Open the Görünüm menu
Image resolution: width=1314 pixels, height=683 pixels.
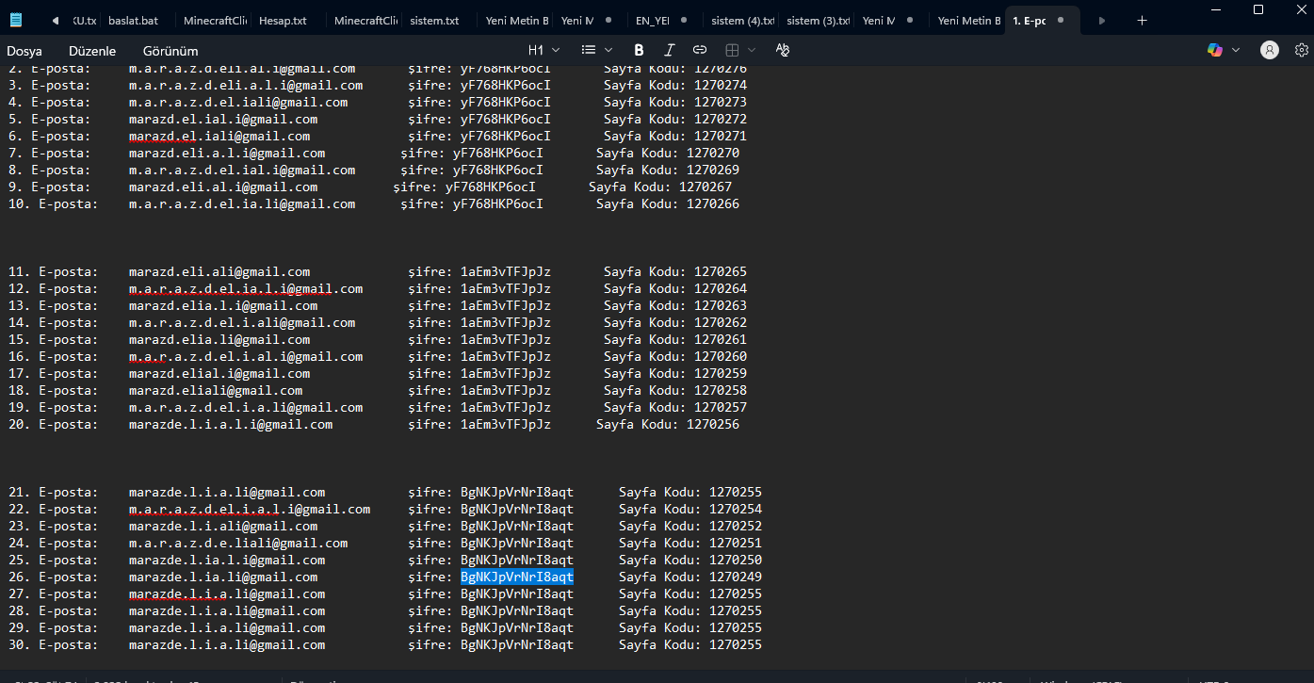170,51
